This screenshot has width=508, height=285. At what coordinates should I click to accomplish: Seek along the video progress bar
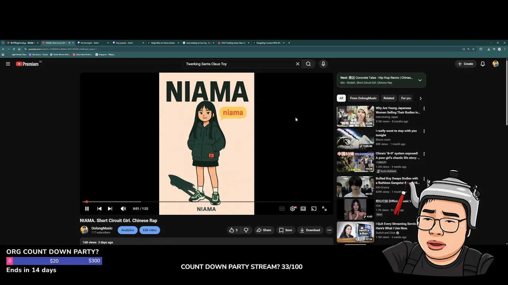[206, 202]
